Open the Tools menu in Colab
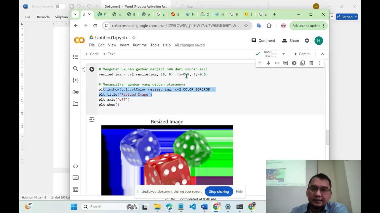This screenshot has height=213, width=380. pos(155,45)
